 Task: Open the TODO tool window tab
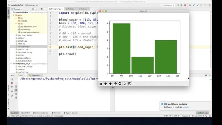click(26, 113)
